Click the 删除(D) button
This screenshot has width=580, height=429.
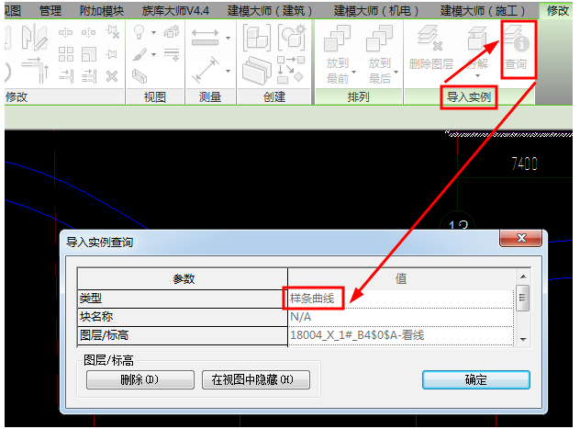click(x=139, y=379)
